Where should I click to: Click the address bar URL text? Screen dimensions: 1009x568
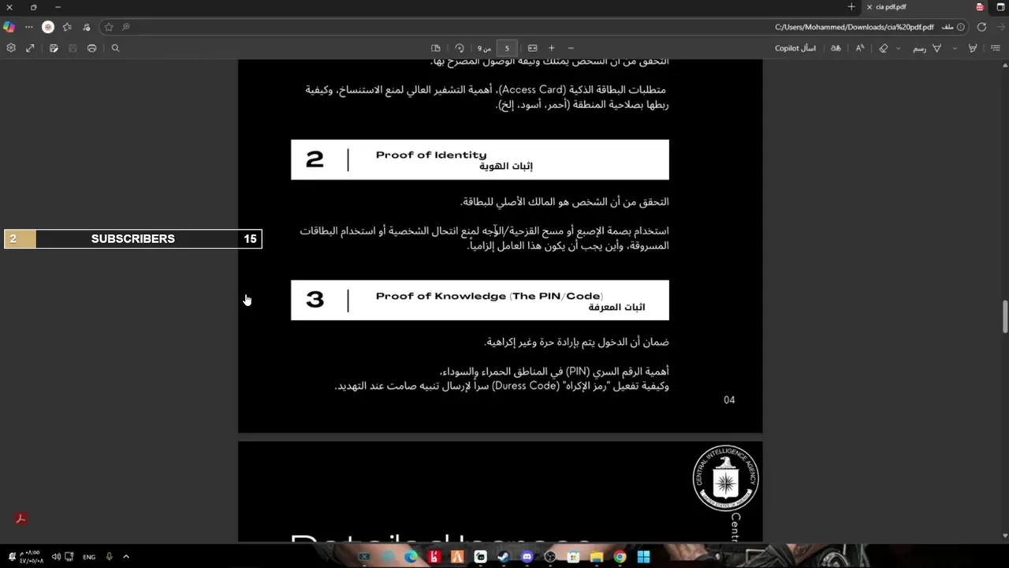click(854, 27)
